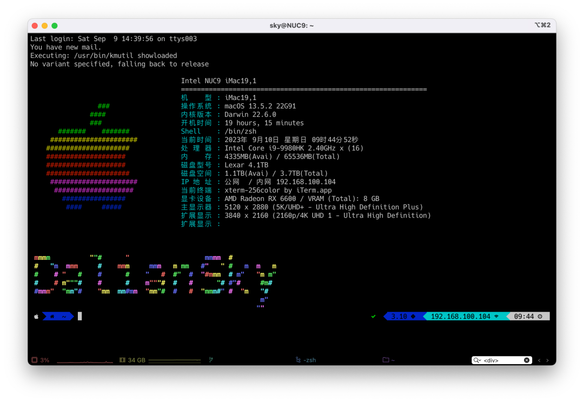Image resolution: width=584 pixels, height=402 pixels.
Task: Jump to the next search result
Action: (547, 360)
